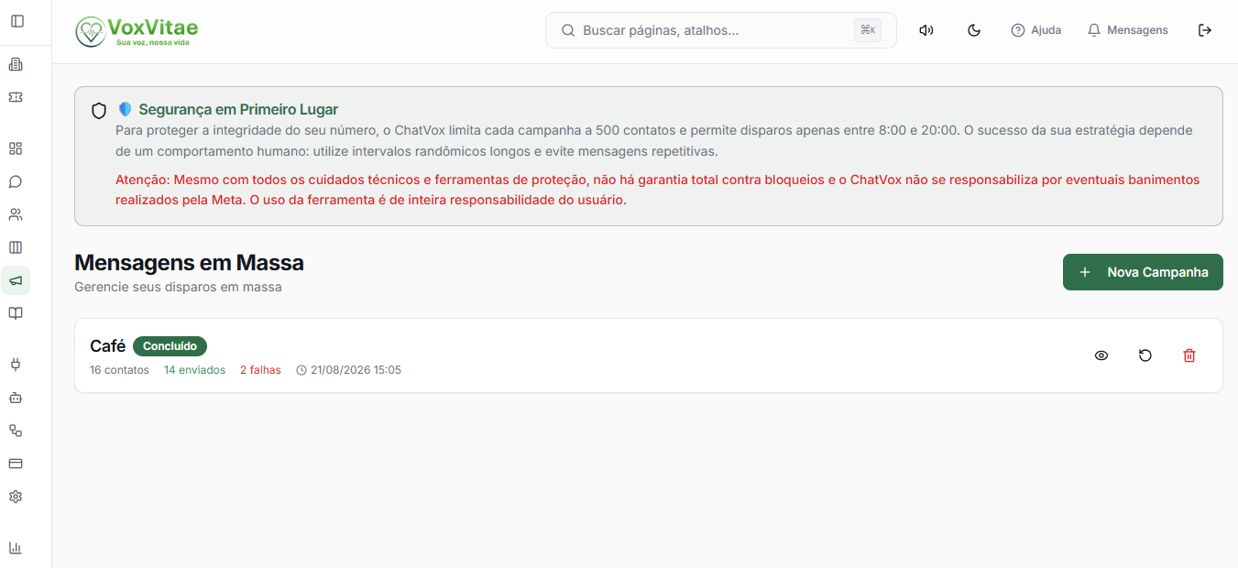Focus the Buscar páginas search field
Image resolution: width=1238 pixels, height=568 pixels.
tap(721, 30)
